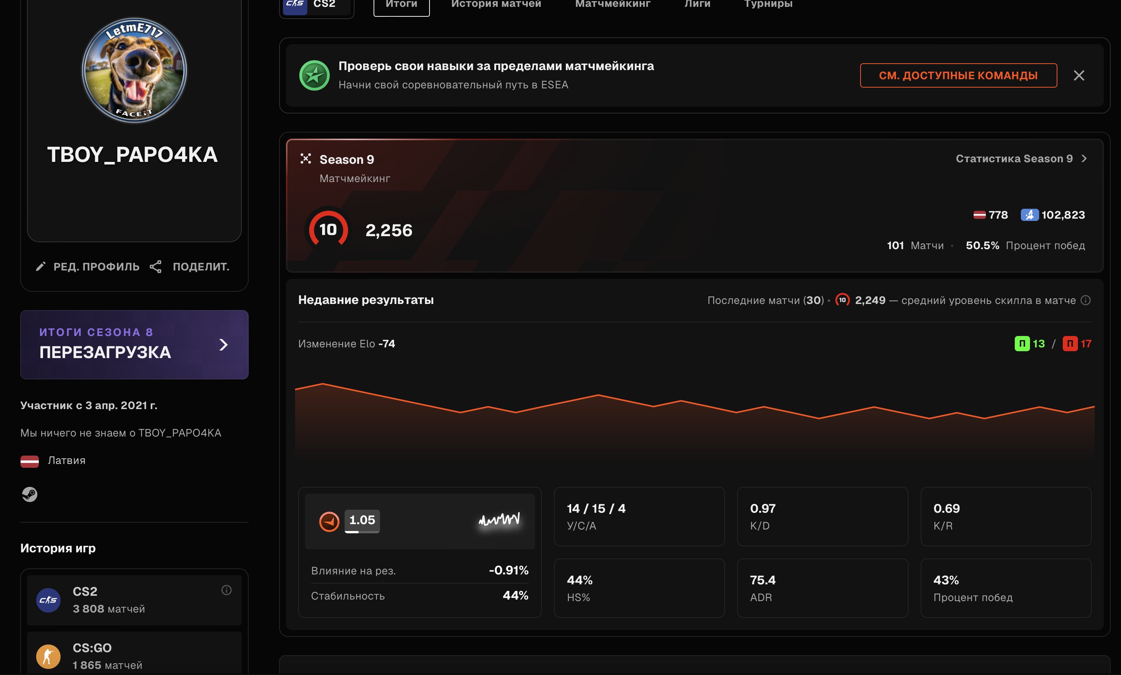Click TBOY_PAPO4KA username heading
The width and height of the screenshot is (1121, 675).
click(132, 155)
